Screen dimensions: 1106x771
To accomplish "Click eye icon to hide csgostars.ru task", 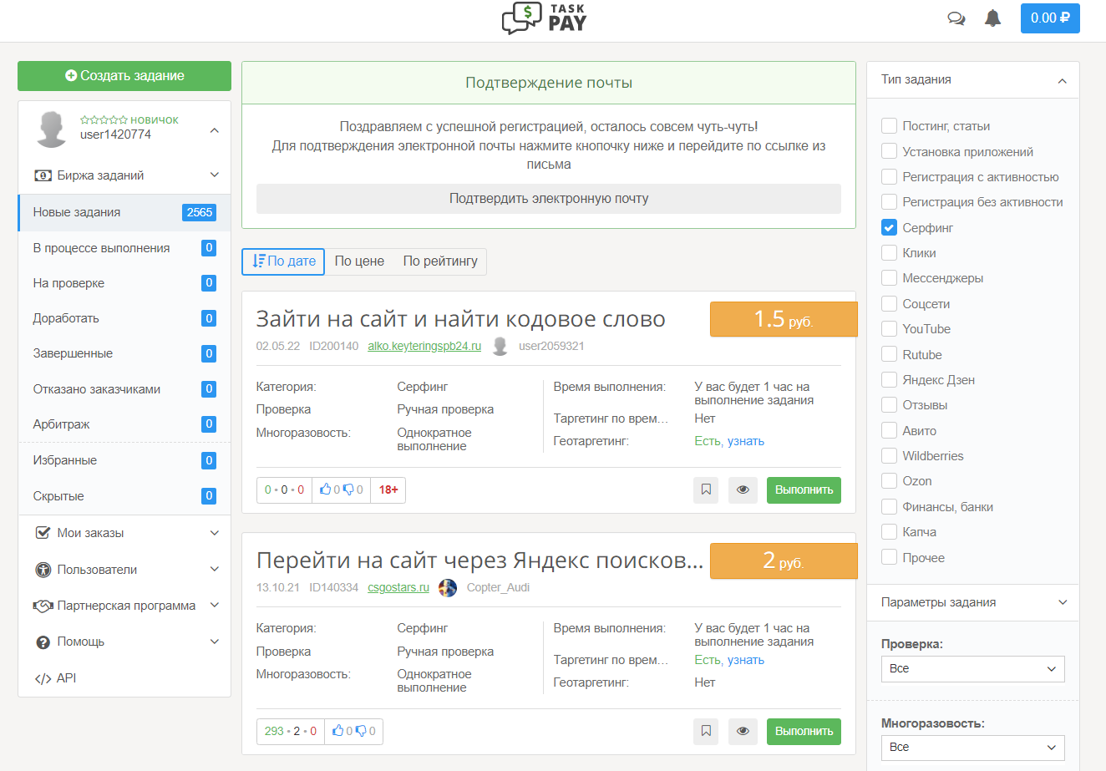I will [x=743, y=732].
